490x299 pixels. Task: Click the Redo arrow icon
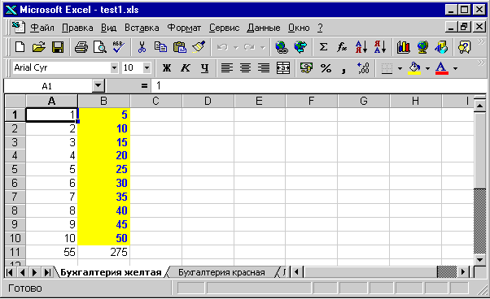point(249,47)
